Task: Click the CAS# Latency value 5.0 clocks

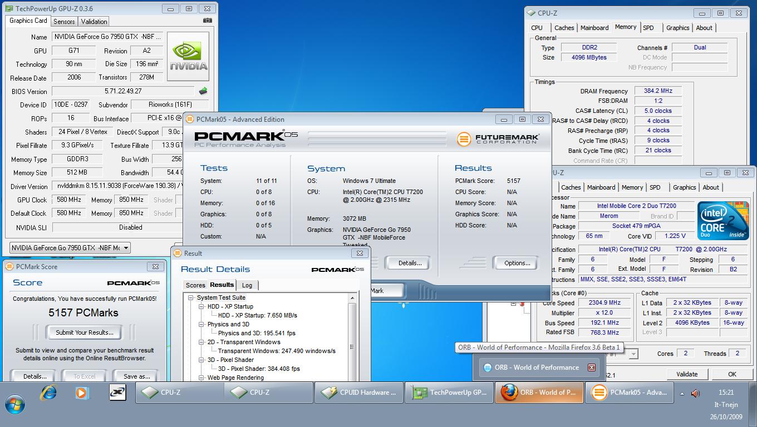Action: point(658,111)
